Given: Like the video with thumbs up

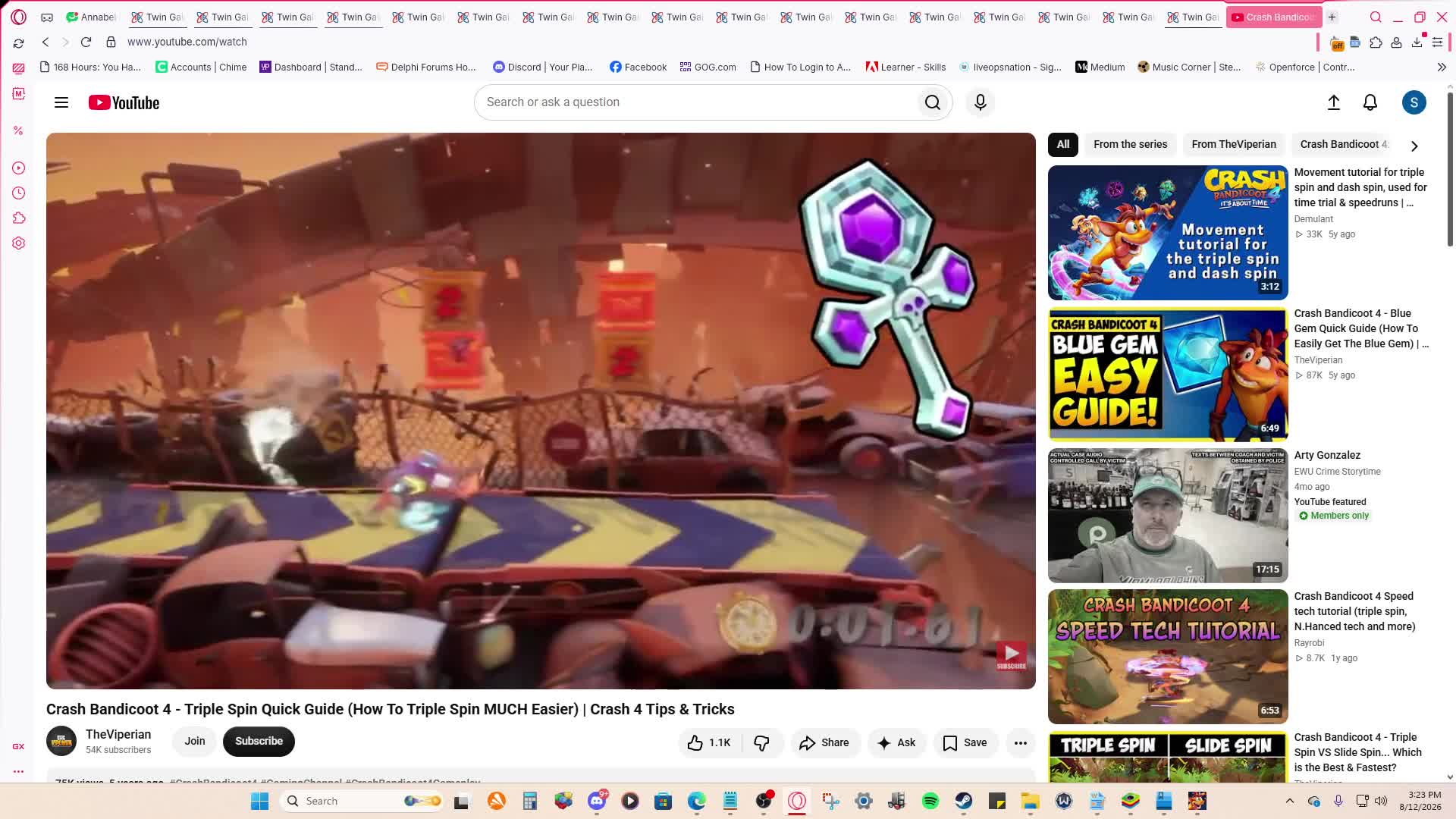Looking at the screenshot, I should click(709, 742).
